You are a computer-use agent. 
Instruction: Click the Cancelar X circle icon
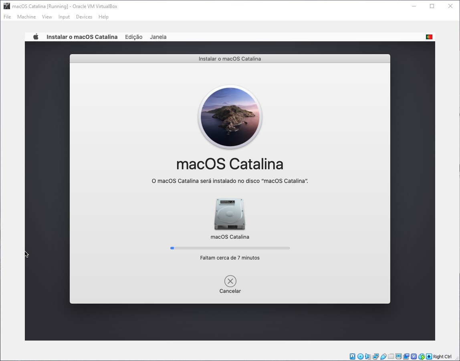coord(230,281)
